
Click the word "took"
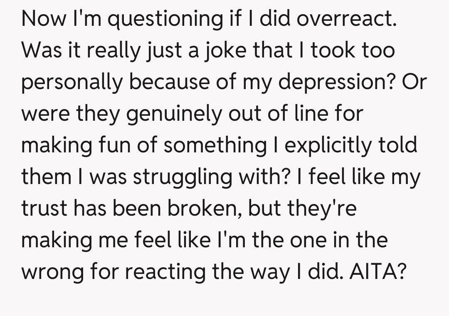click(331, 51)
